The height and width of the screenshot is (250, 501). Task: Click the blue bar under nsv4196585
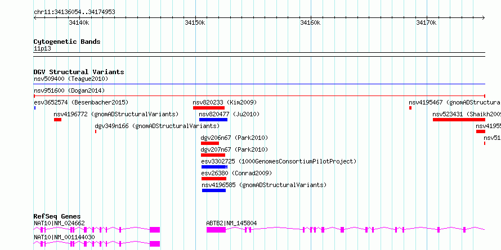coord(214,190)
